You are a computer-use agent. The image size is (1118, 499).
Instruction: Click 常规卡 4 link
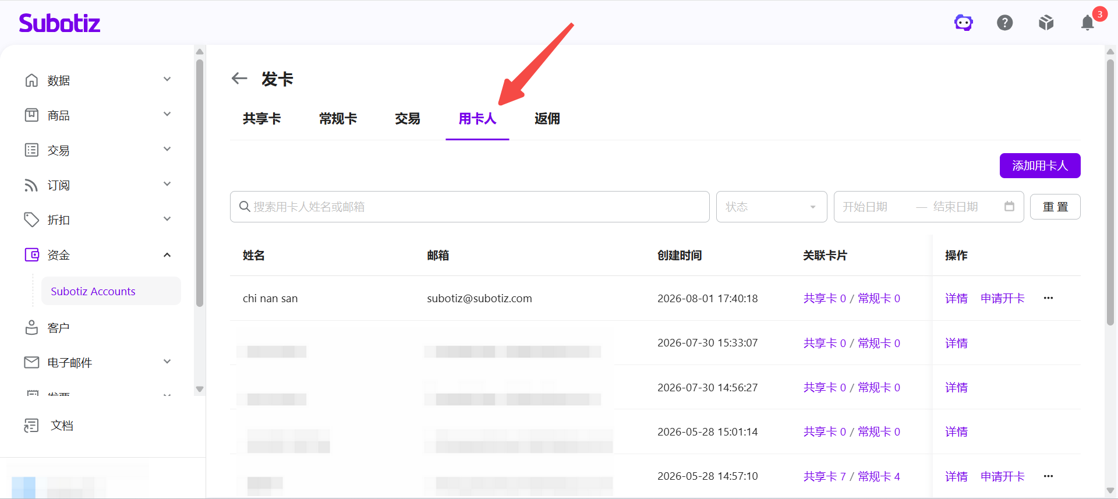879,477
